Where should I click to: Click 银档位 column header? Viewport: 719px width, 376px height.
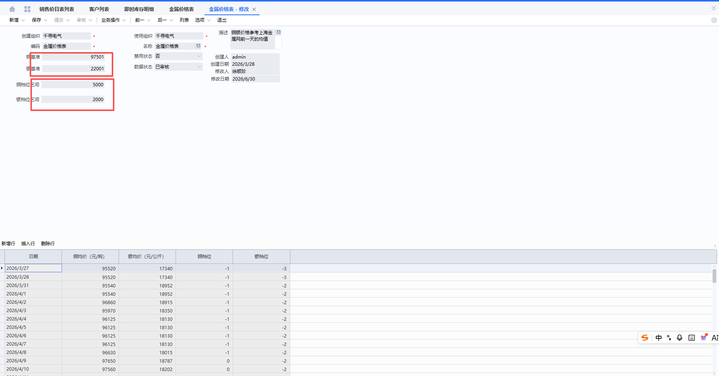(261, 257)
